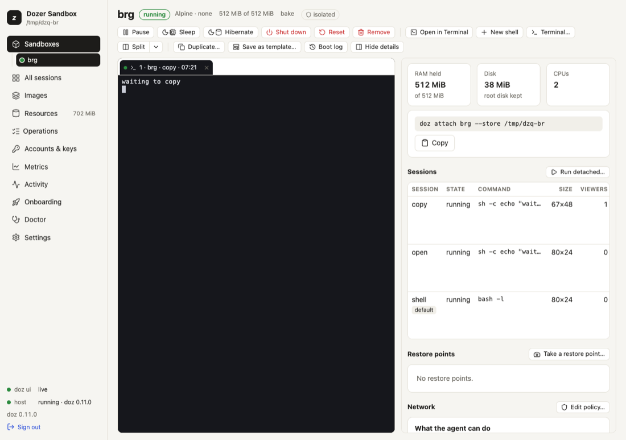Click the Doctor stethoscope icon
The height and width of the screenshot is (440, 626).
(15, 220)
